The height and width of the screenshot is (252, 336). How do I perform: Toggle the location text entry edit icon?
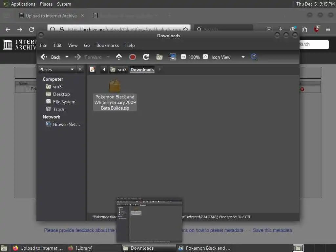(92, 70)
